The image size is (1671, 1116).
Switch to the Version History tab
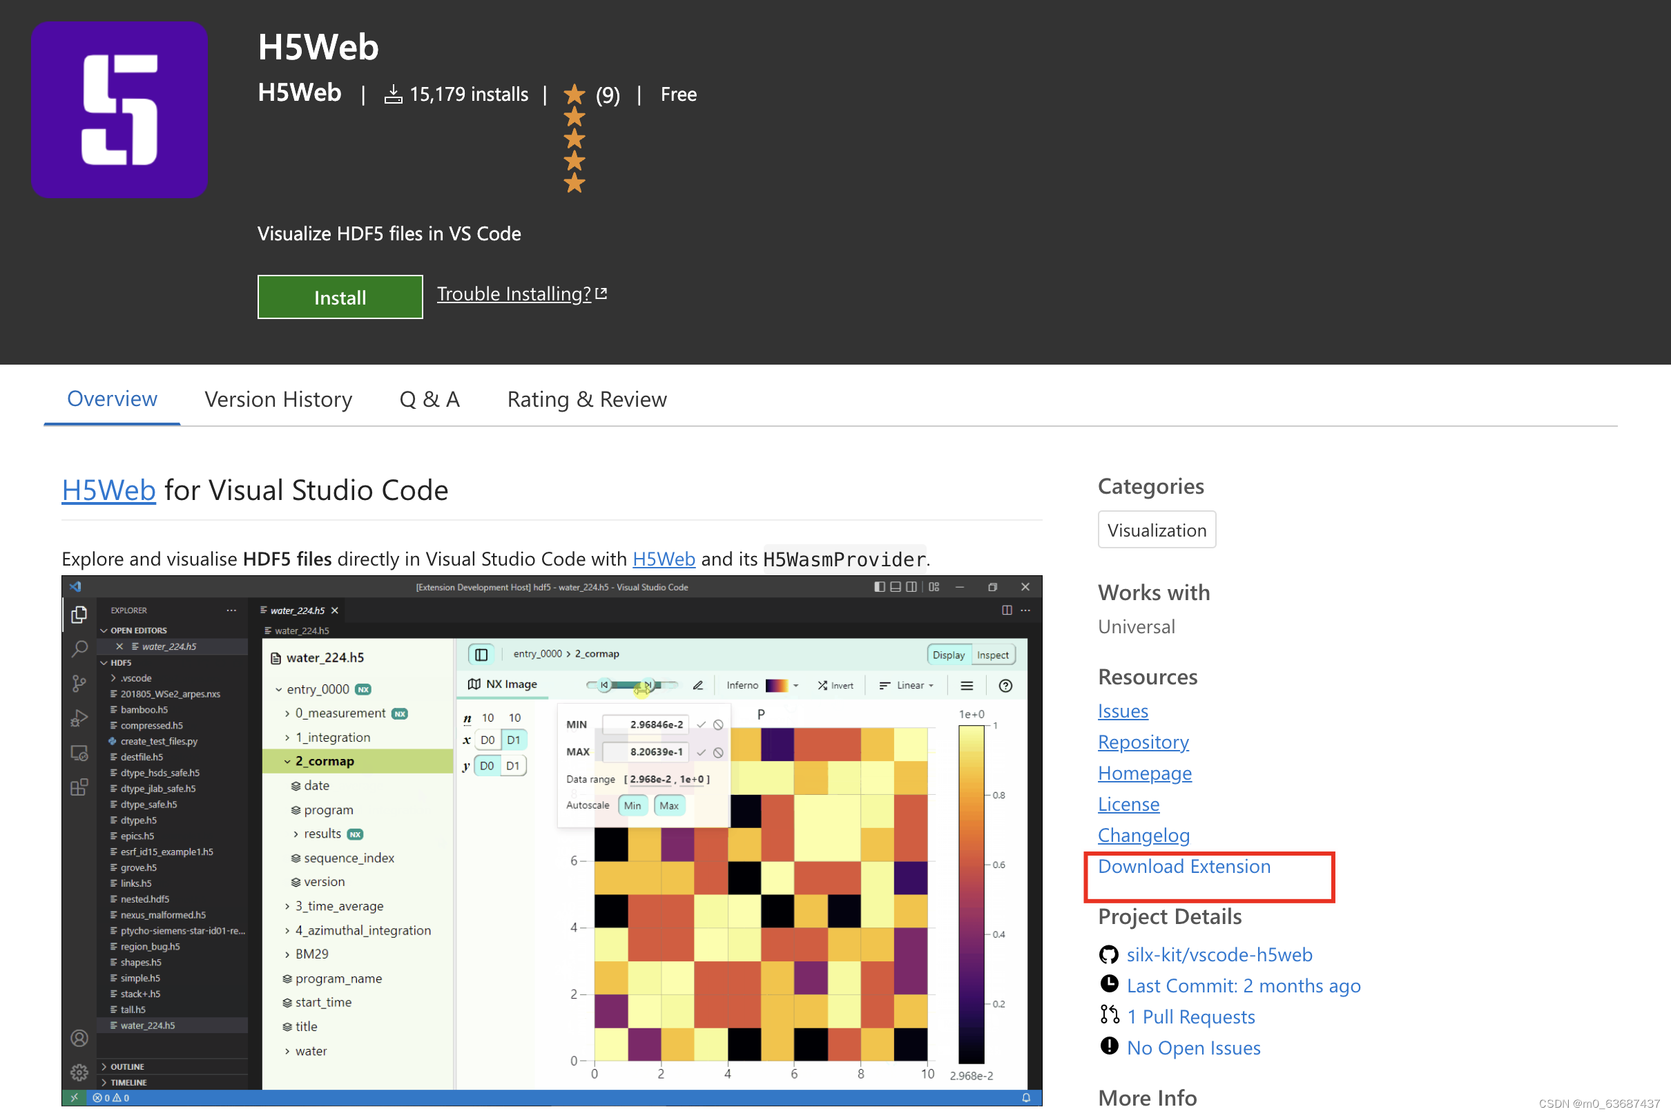pos(278,399)
